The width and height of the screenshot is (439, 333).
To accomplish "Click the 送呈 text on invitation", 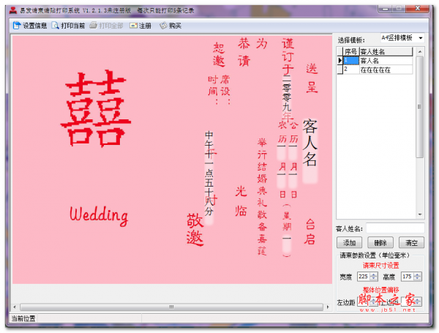I will pos(312,78).
